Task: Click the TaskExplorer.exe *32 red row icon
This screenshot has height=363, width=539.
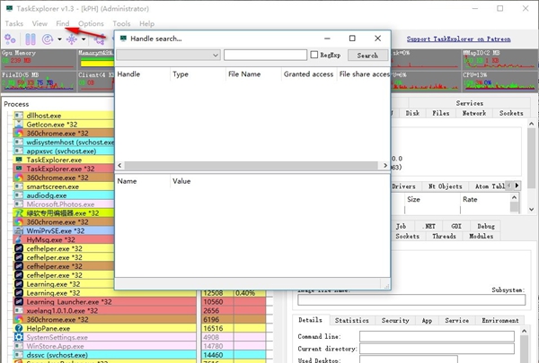Action: point(19,169)
